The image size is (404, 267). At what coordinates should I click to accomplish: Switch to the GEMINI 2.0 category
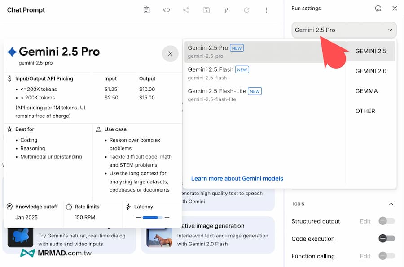click(370, 71)
